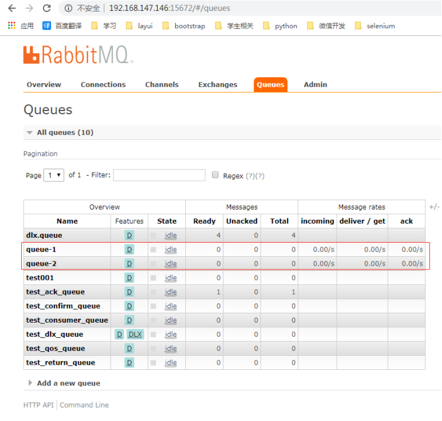Screen dimensions: 442x421
Task: Open the 学生相关 bookmark folder
Action: pos(234,26)
